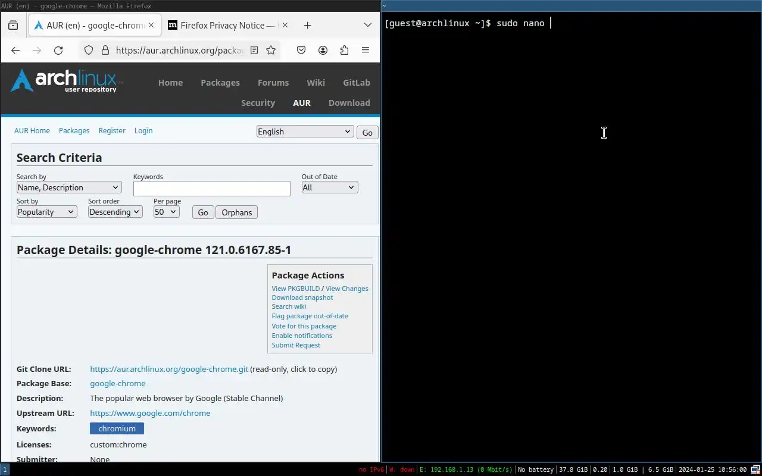Viewport: 762px width, 476px height.
Task: Go back with the back arrow
Action: (x=15, y=51)
